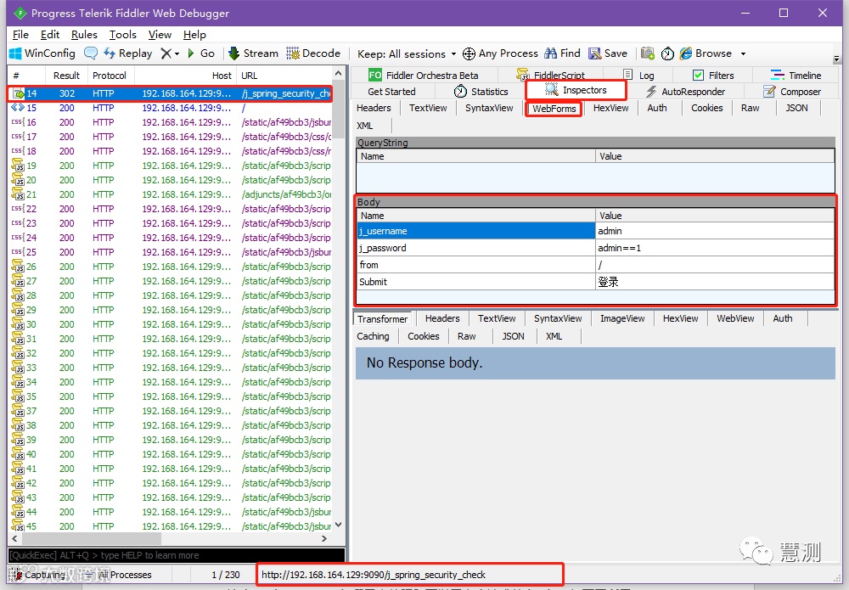
Task: Open the Edit menu
Action: [x=50, y=35]
